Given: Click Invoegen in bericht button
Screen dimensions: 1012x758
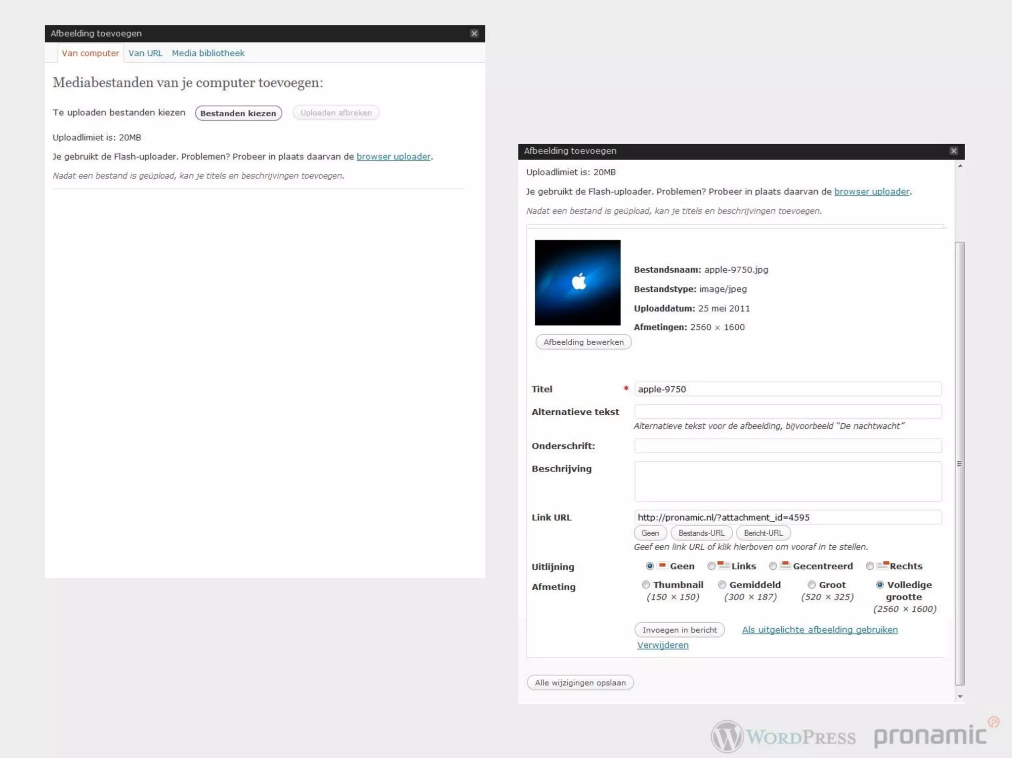Looking at the screenshot, I should 679,630.
